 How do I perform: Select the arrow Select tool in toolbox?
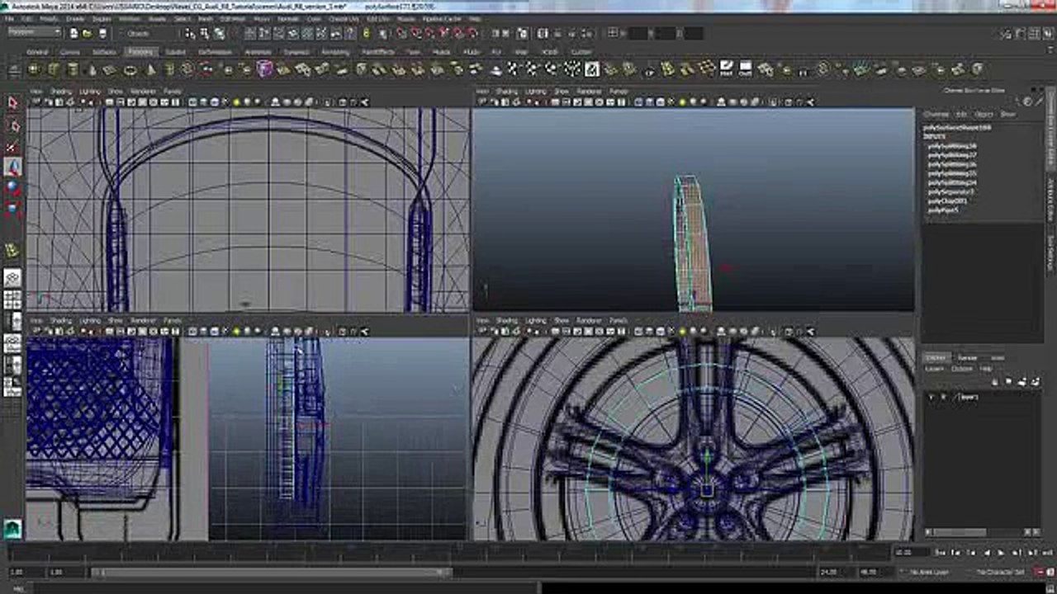(x=12, y=103)
